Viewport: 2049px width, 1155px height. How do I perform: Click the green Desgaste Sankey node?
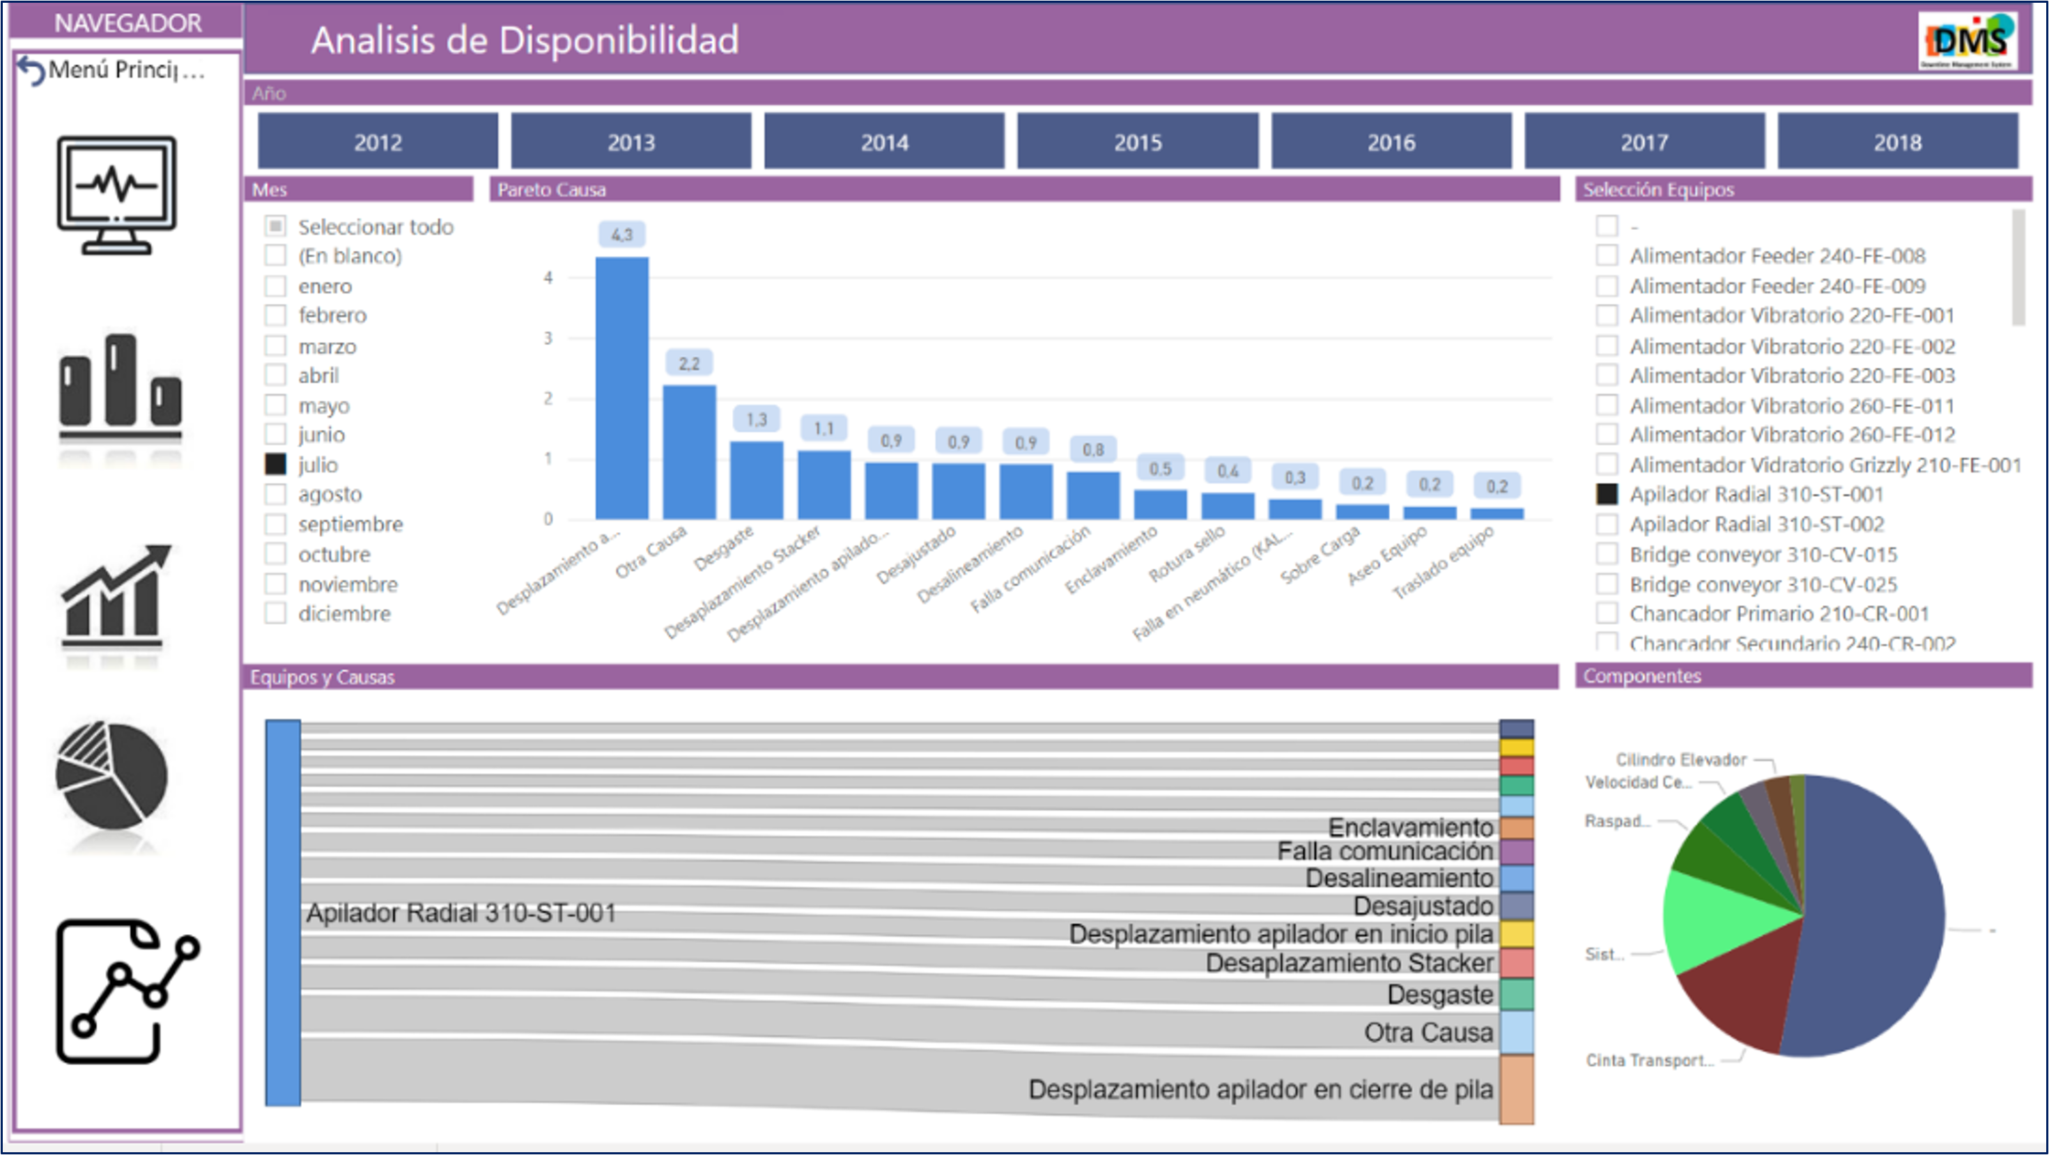coord(1516,994)
